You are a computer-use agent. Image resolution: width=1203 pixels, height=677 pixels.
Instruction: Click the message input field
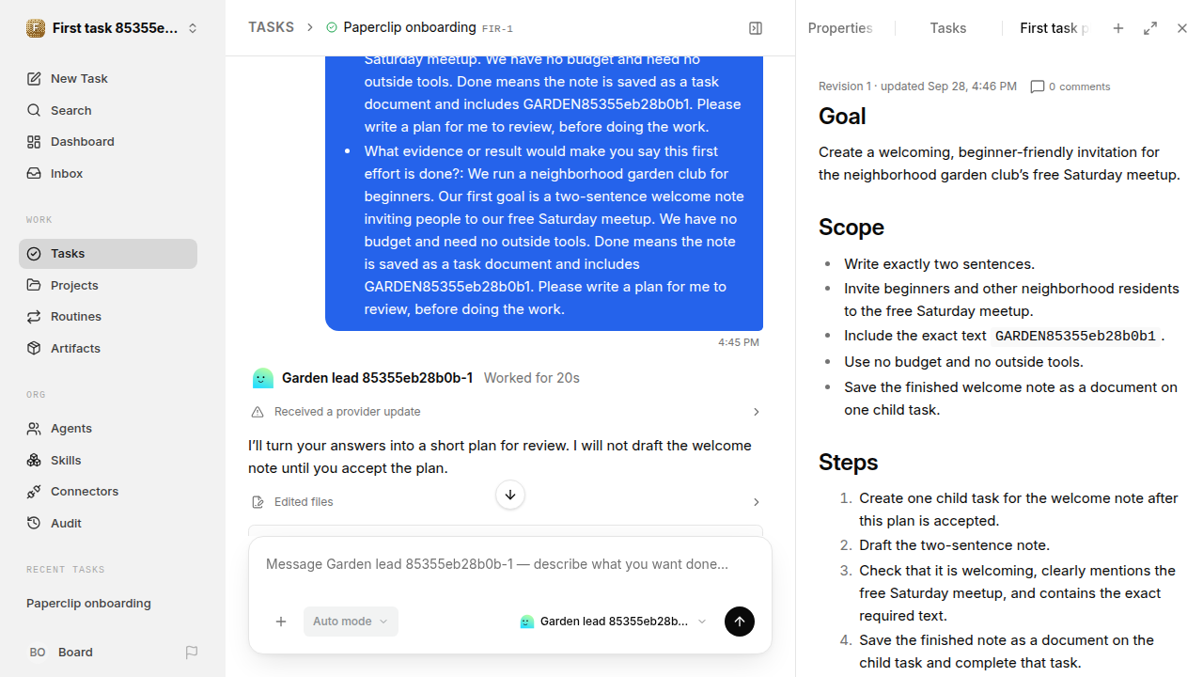[x=510, y=565]
